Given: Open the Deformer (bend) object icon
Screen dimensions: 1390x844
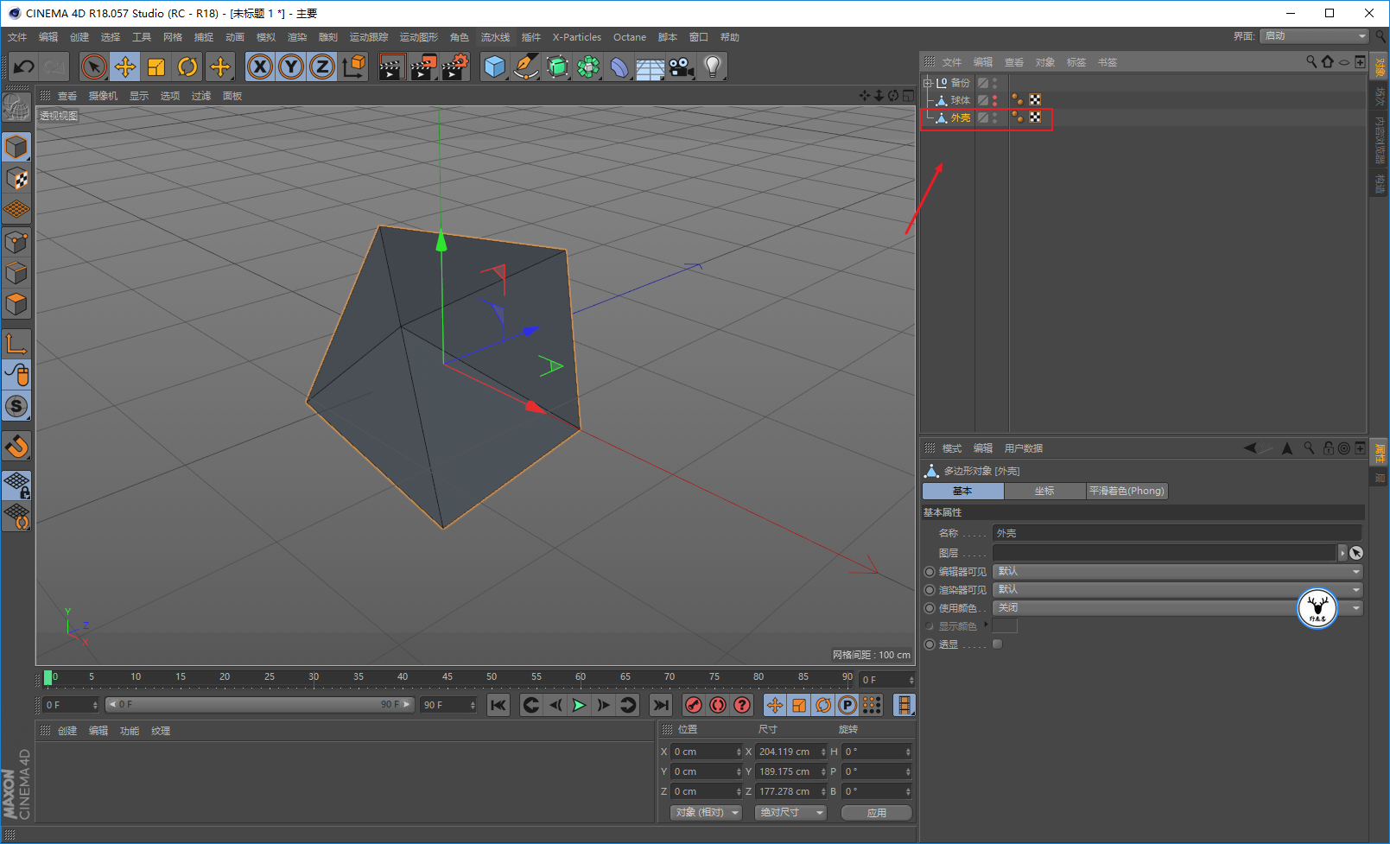Looking at the screenshot, I should [619, 67].
